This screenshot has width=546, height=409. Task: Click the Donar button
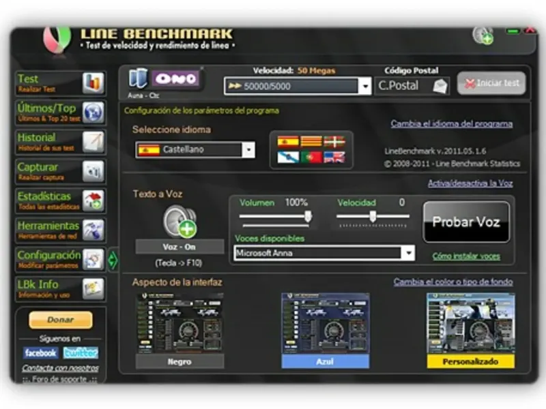[x=61, y=320]
